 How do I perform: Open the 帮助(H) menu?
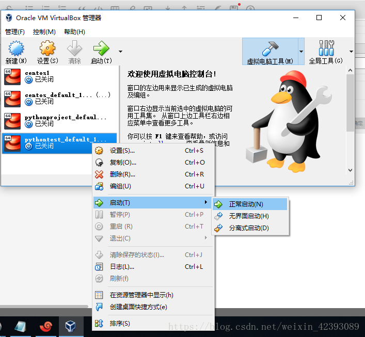point(74,31)
